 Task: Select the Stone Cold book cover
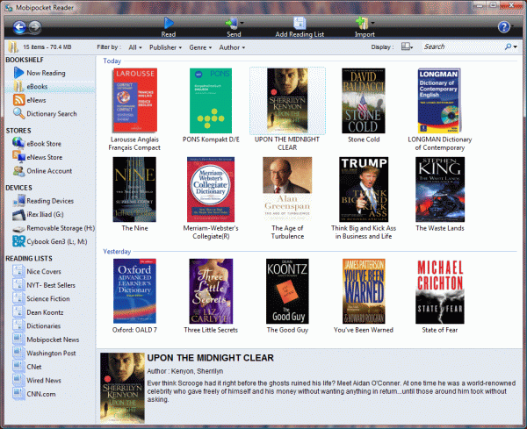pos(363,101)
